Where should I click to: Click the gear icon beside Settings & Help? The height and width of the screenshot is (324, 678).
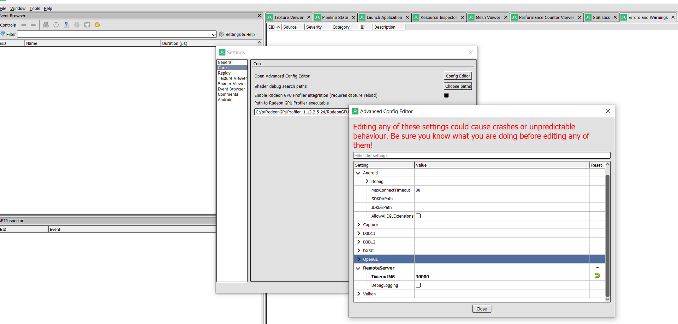221,34
